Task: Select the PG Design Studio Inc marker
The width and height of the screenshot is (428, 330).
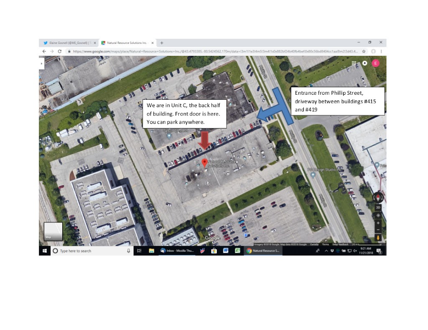Action: point(313,175)
